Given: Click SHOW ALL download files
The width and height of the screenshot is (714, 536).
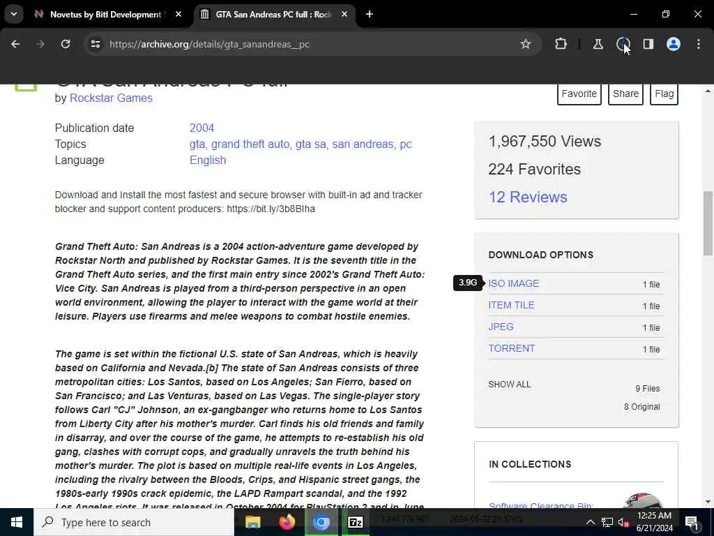Looking at the screenshot, I should (x=510, y=385).
